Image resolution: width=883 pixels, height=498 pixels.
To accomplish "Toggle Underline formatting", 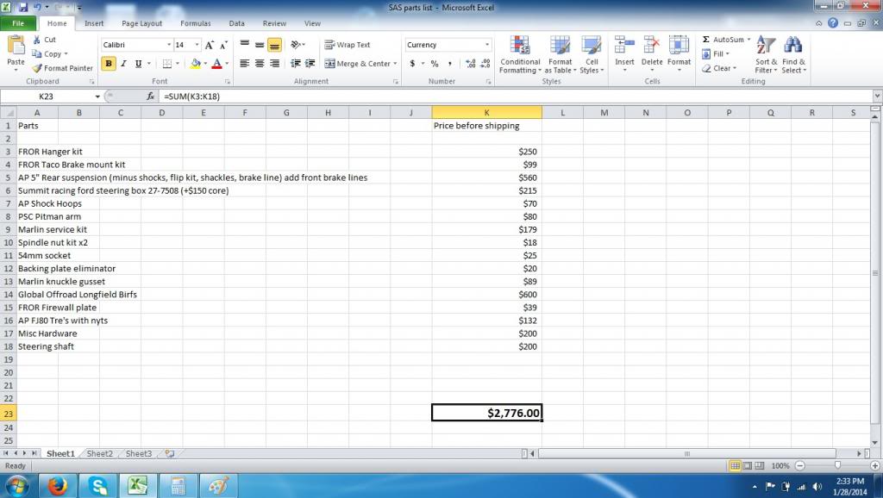I will point(138,64).
